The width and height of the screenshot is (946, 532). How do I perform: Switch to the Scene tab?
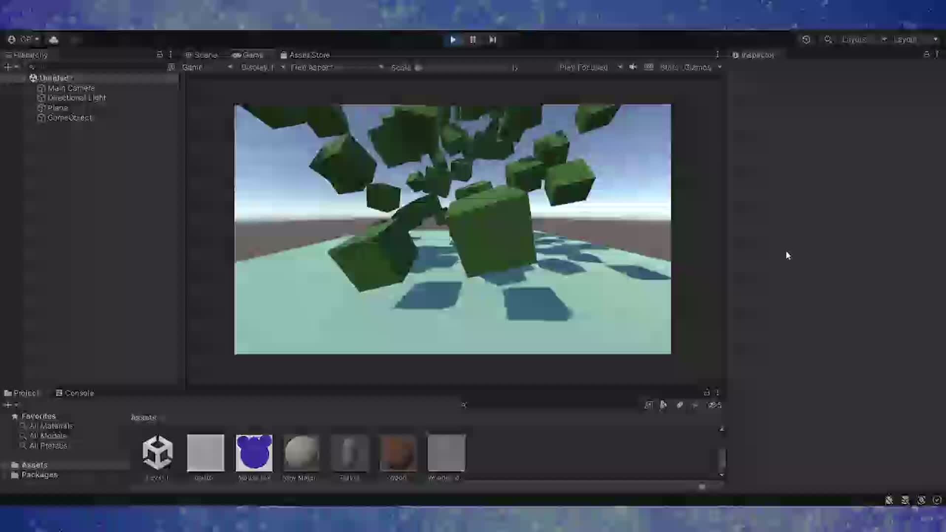201,55
